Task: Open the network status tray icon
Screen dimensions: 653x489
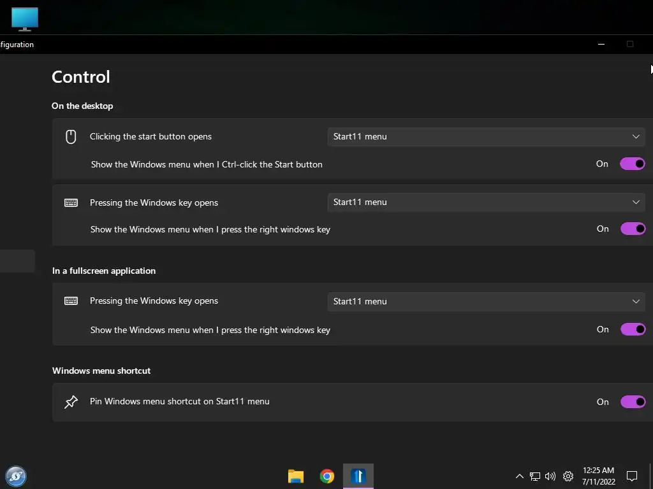Action: coord(535,476)
